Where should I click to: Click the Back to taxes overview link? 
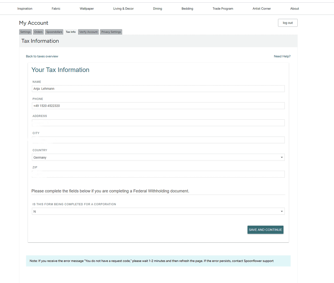tap(42, 56)
